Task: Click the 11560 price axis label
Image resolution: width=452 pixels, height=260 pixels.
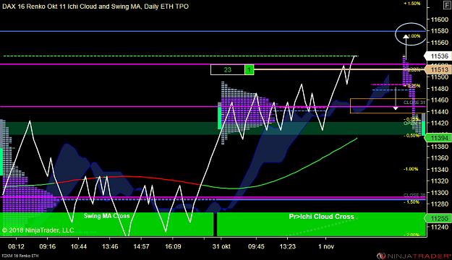Action: 440,43
